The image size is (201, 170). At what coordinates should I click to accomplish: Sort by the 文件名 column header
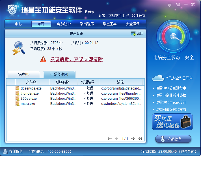click(32, 82)
